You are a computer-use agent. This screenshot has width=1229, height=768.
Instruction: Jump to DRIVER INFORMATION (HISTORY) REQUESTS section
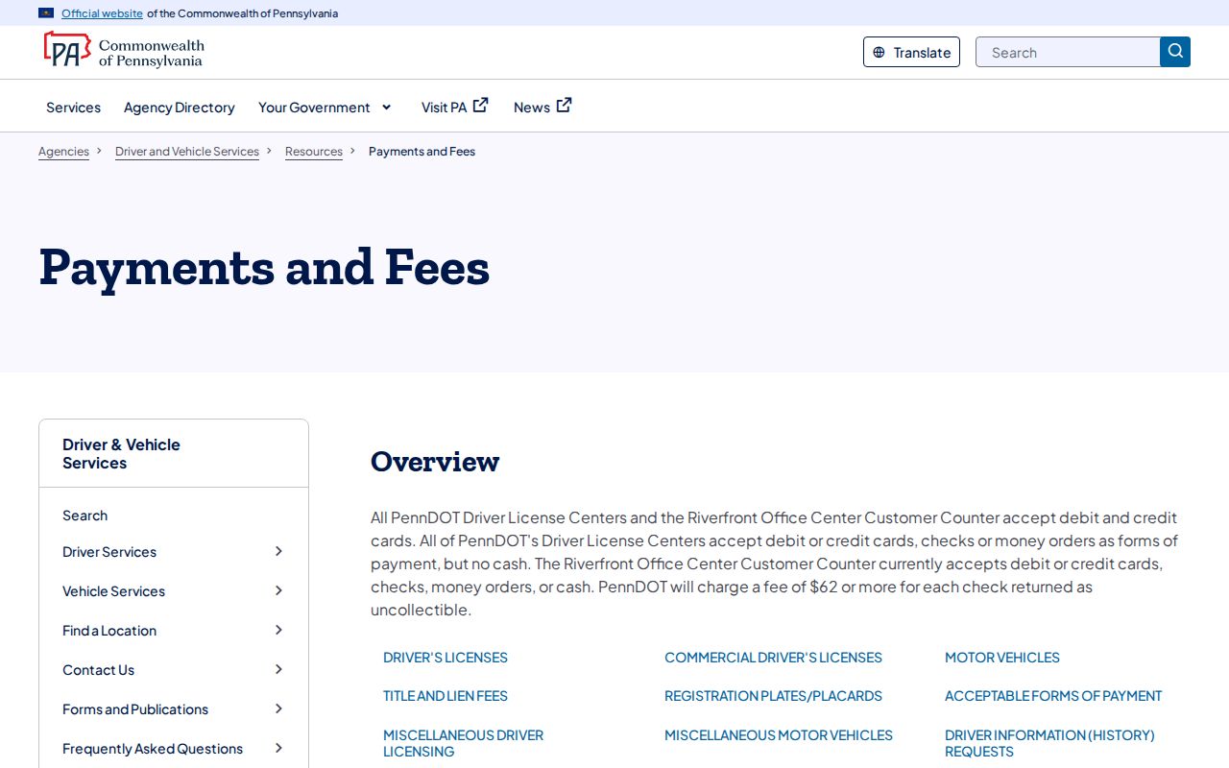point(1049,743)
